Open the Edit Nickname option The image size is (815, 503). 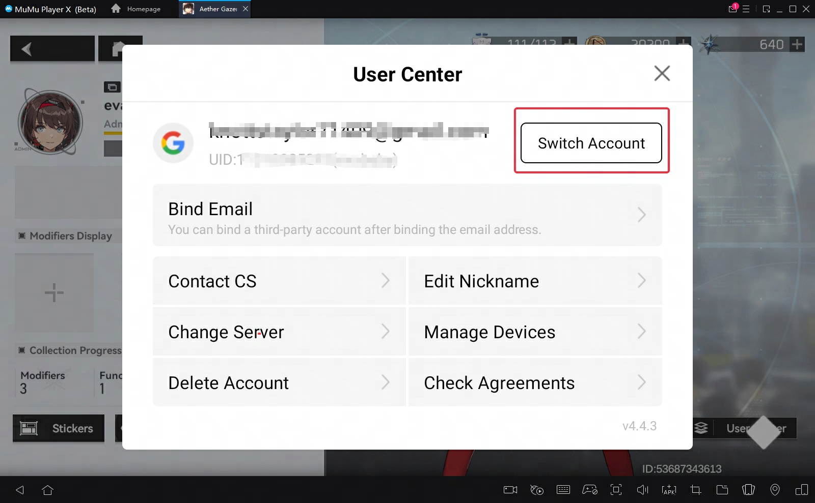(x=535, y=281)
